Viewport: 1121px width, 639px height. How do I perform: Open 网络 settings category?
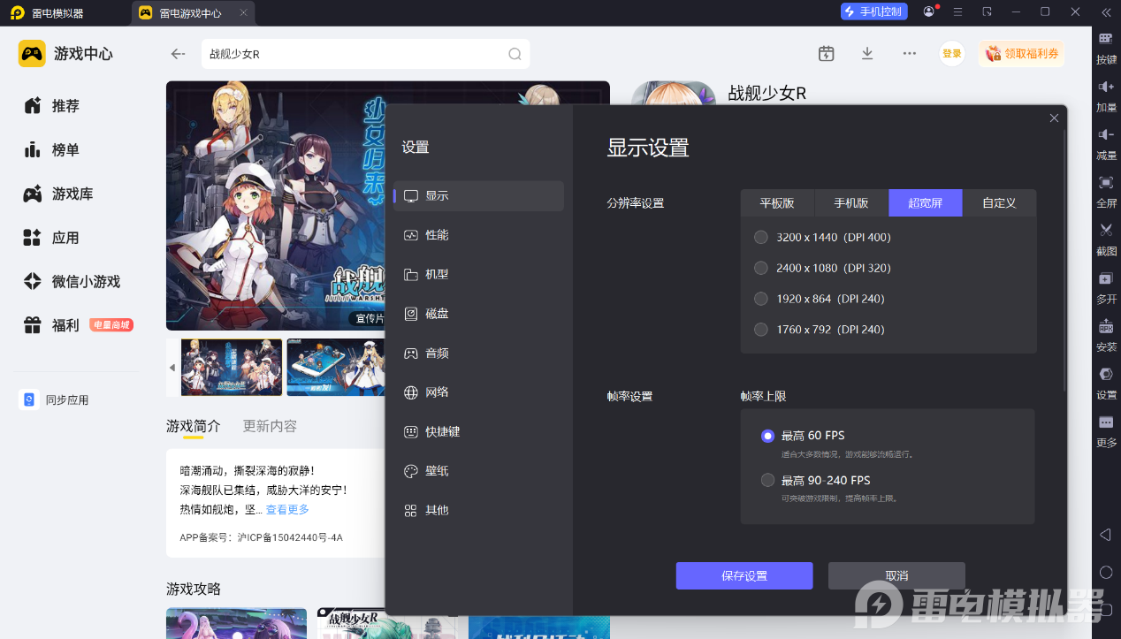[x=479, y=392]
